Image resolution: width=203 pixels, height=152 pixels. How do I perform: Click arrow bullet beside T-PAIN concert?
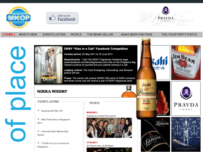(39, 143)
